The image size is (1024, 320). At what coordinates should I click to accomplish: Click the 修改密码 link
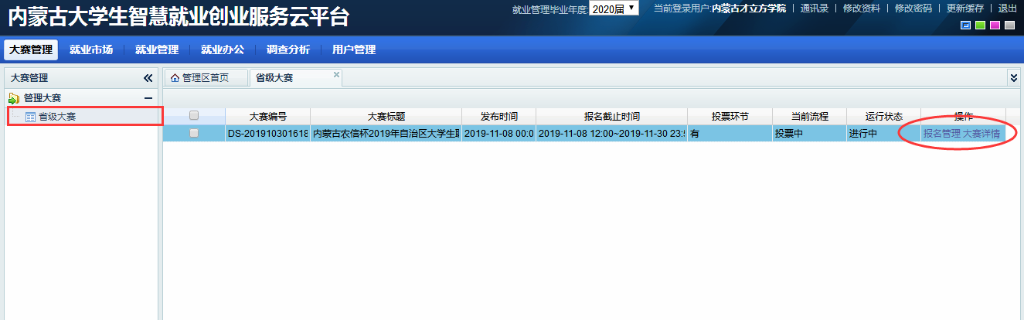(x=913, y=9)
